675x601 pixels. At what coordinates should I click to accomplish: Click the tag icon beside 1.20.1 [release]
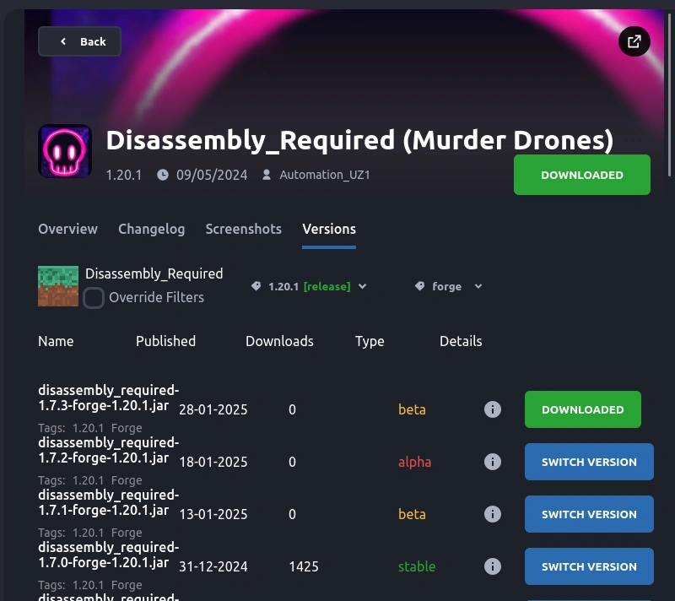pyautogui.click(x=256, y=286)
